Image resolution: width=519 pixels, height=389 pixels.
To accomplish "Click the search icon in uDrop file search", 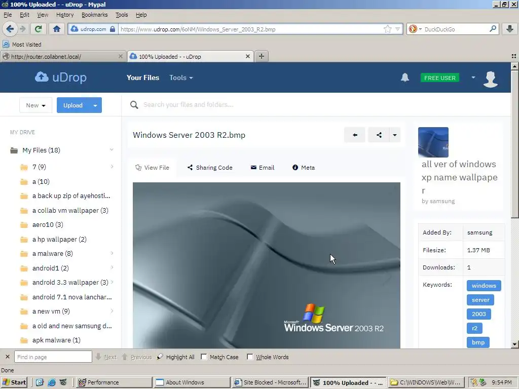I will (134, 105).
